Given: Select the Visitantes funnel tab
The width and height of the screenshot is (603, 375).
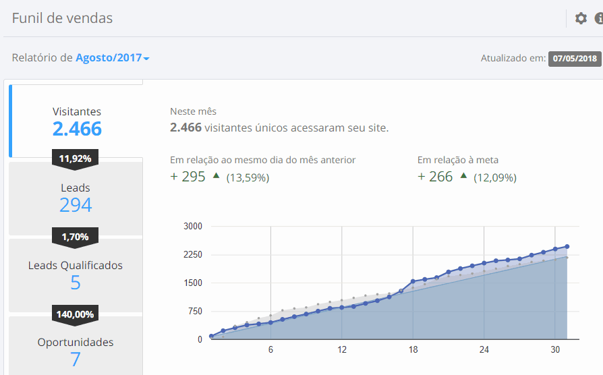Looking at the screenshot, I should 76,121.
